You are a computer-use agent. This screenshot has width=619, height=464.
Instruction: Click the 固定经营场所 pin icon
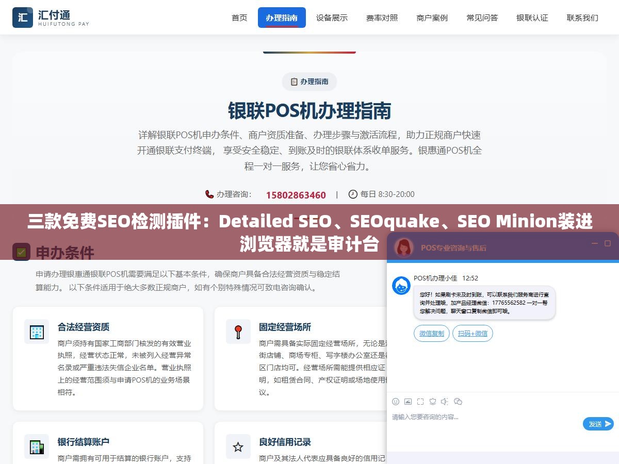(x=238, y=332)
